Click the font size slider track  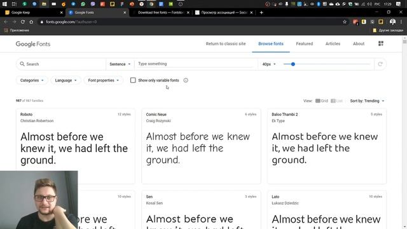click(x=327, y=64)
